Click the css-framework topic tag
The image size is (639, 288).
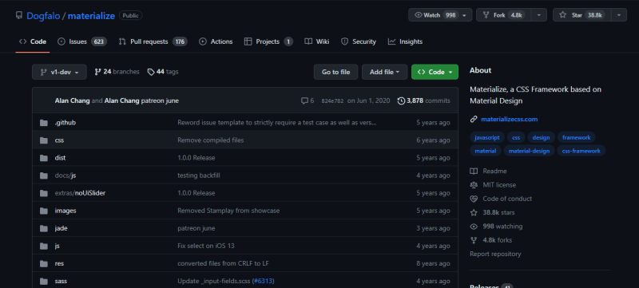click(581, 151)
